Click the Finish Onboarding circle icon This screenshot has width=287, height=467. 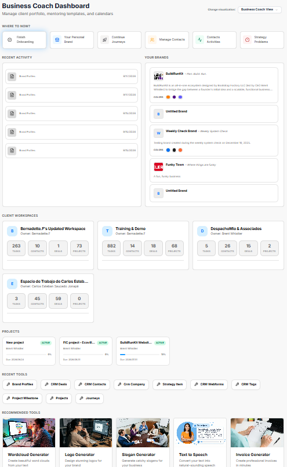coord(9,39)
